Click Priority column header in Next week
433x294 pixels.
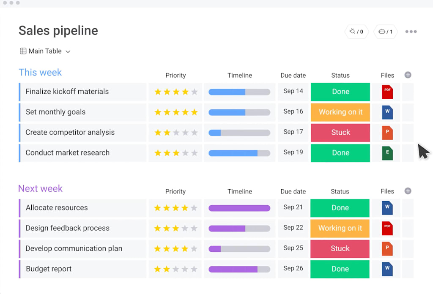[175, 191]
